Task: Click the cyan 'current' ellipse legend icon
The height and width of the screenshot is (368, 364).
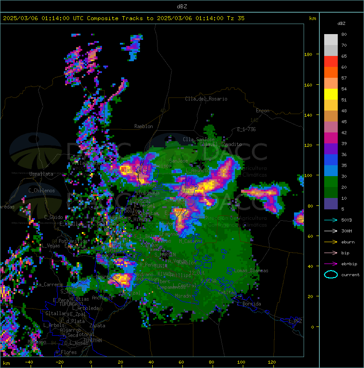Action: (x=331, y=274)
